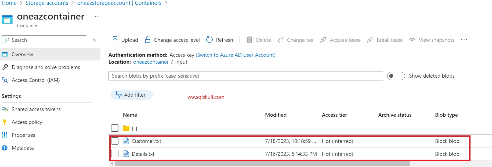Switch to Azure AD User Account link
492x167 pixels.
click(236, 55)
